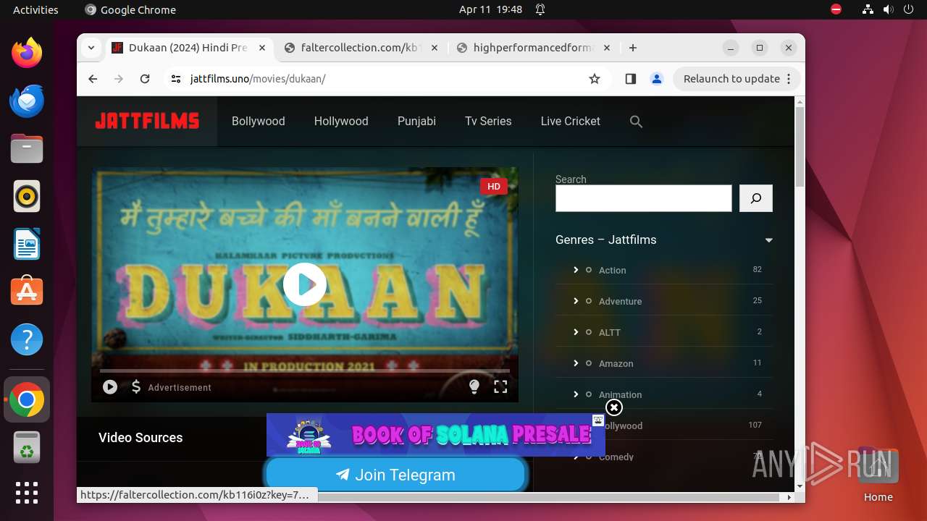Open Activities overview
The image size is (927, 521).
click(35, 9)
